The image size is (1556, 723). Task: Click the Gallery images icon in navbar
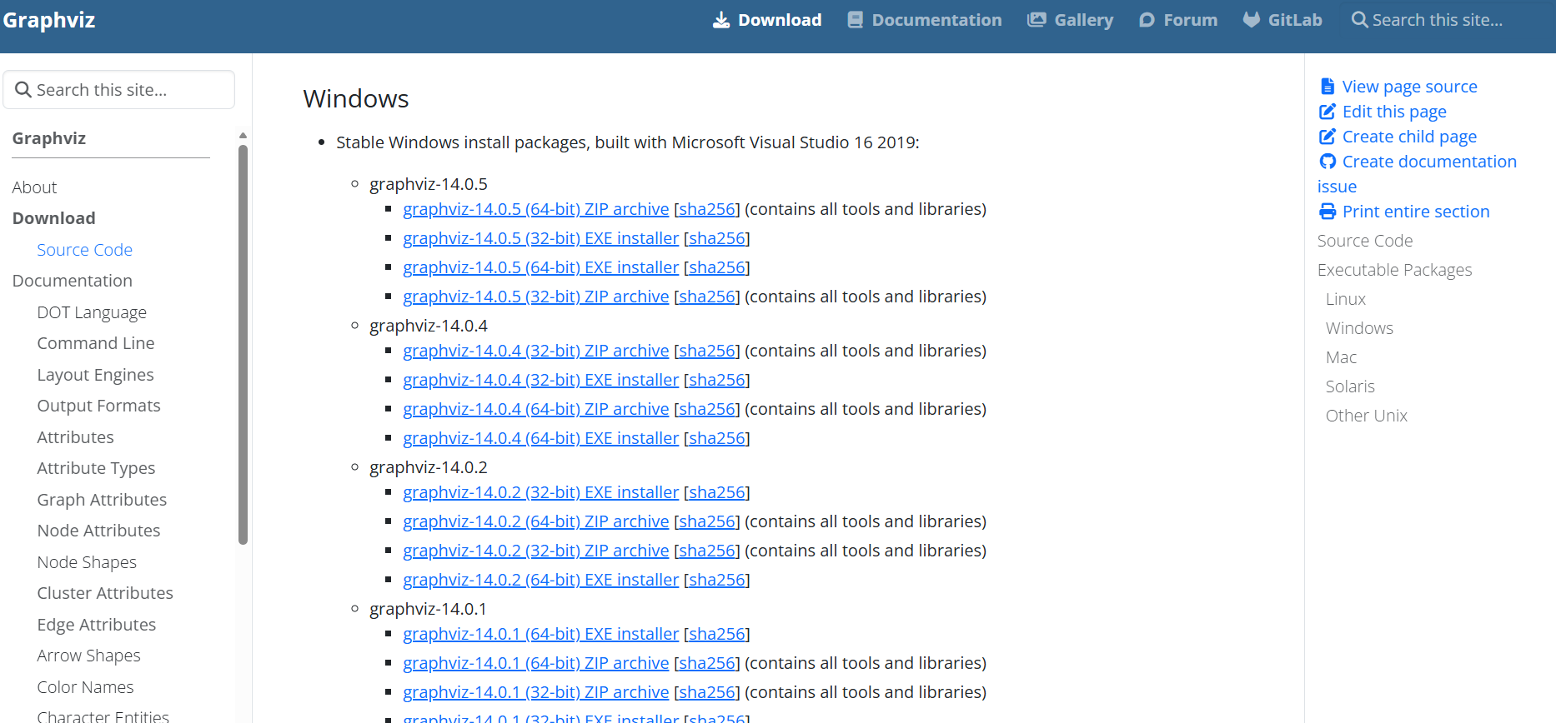pyautogui.click(x=1036, y=20)
